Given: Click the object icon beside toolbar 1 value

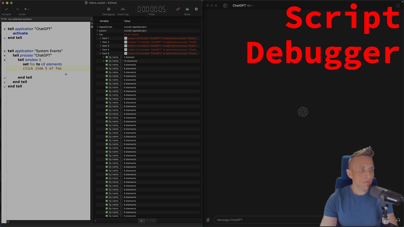Looking at the screenshot, I should click(126, 42).
